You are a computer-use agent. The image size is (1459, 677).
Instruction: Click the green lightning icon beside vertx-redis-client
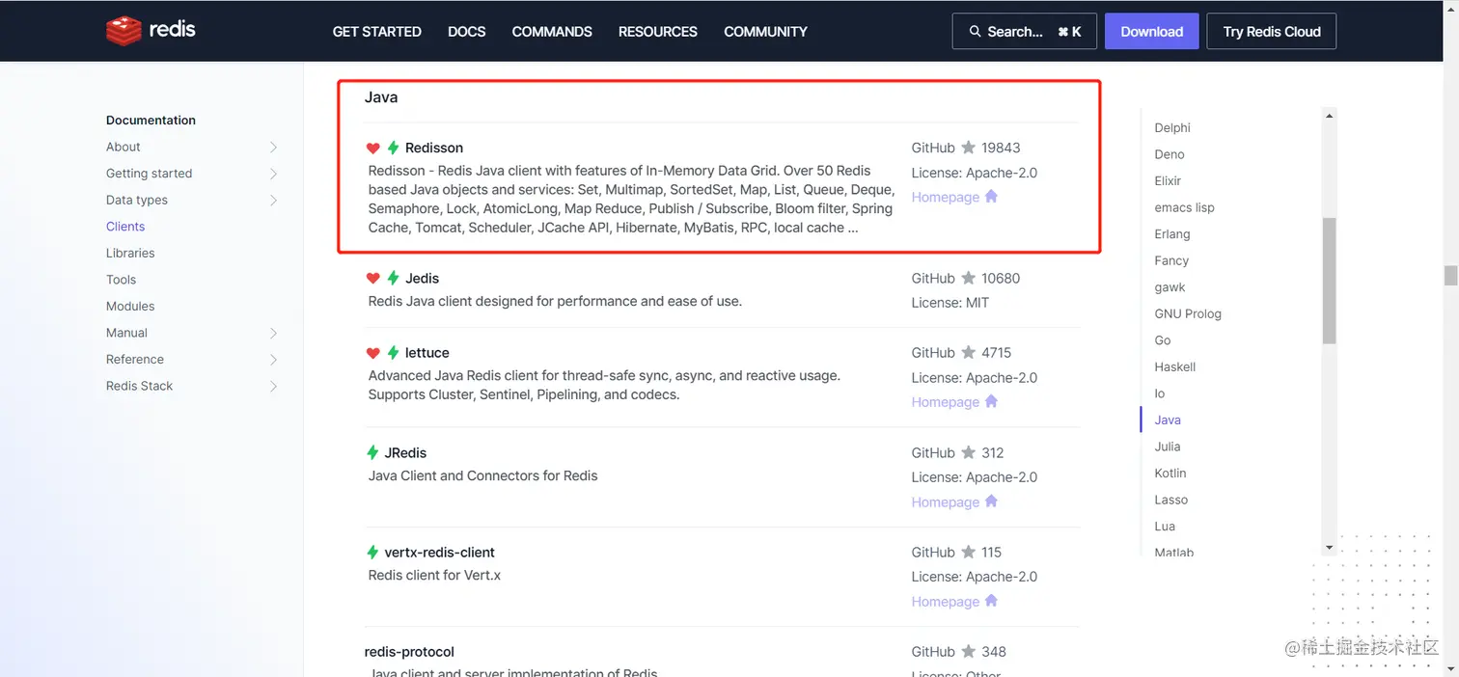372,553
